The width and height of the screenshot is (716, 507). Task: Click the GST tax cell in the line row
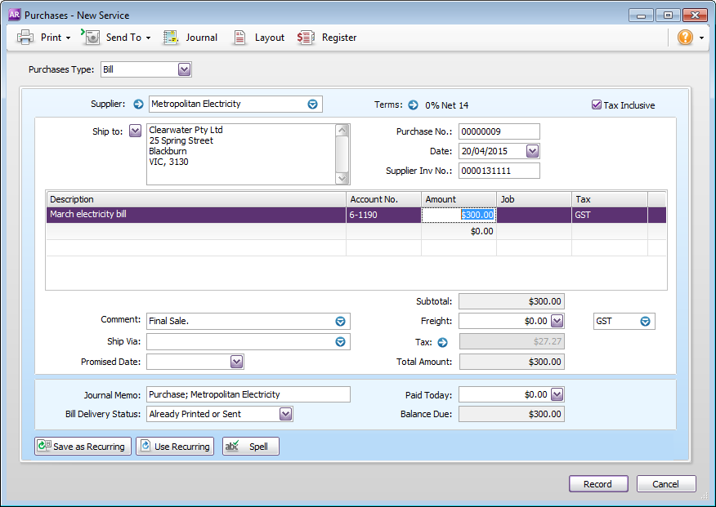609,215
